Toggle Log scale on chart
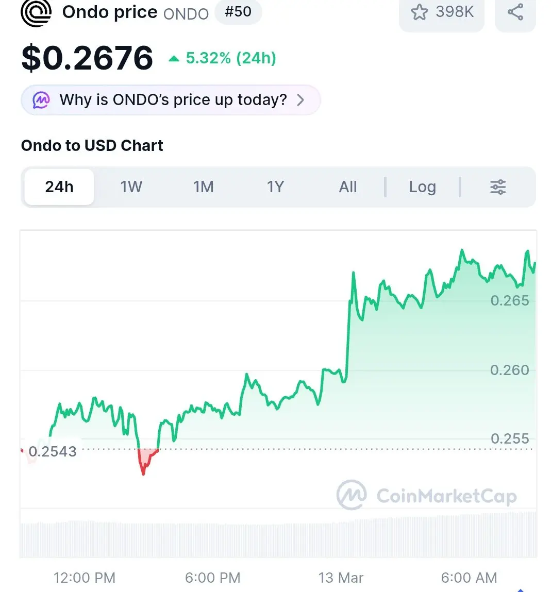The image size is (551, 592). pos(422,187)
